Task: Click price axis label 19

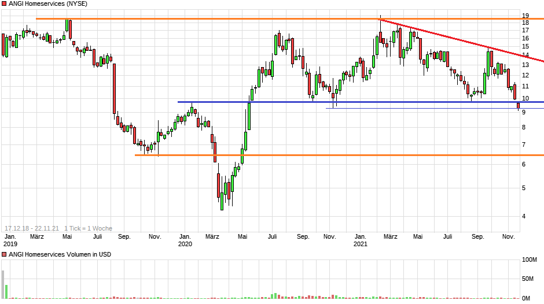Action: pyautogui.click(x=525, y=16)
